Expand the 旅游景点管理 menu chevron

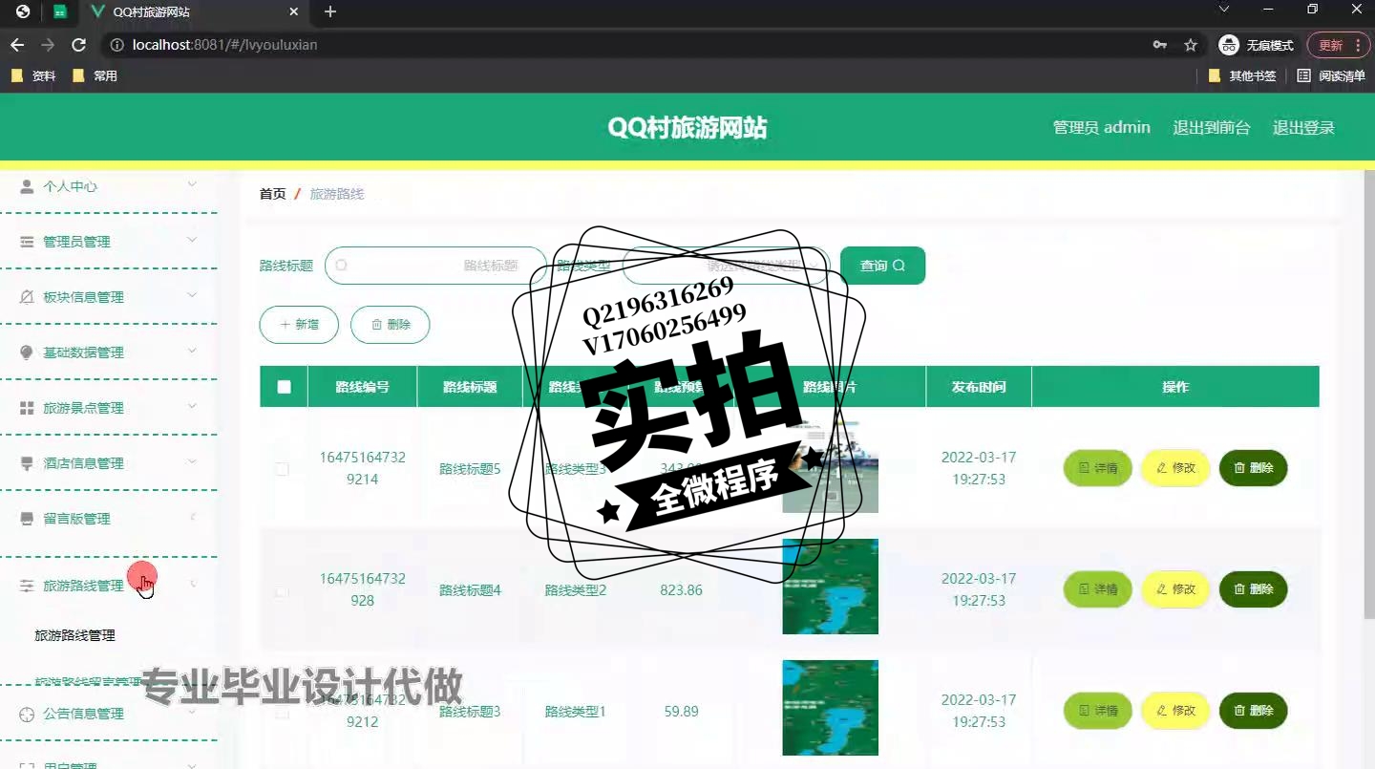192,406
